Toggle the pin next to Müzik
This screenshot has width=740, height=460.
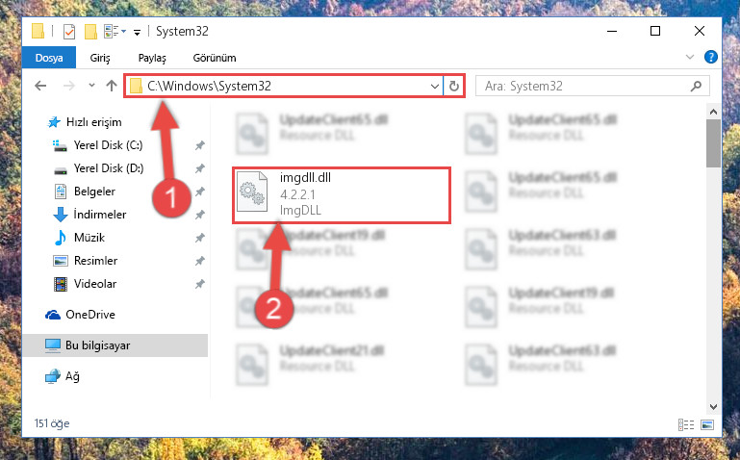pos(200,238)
